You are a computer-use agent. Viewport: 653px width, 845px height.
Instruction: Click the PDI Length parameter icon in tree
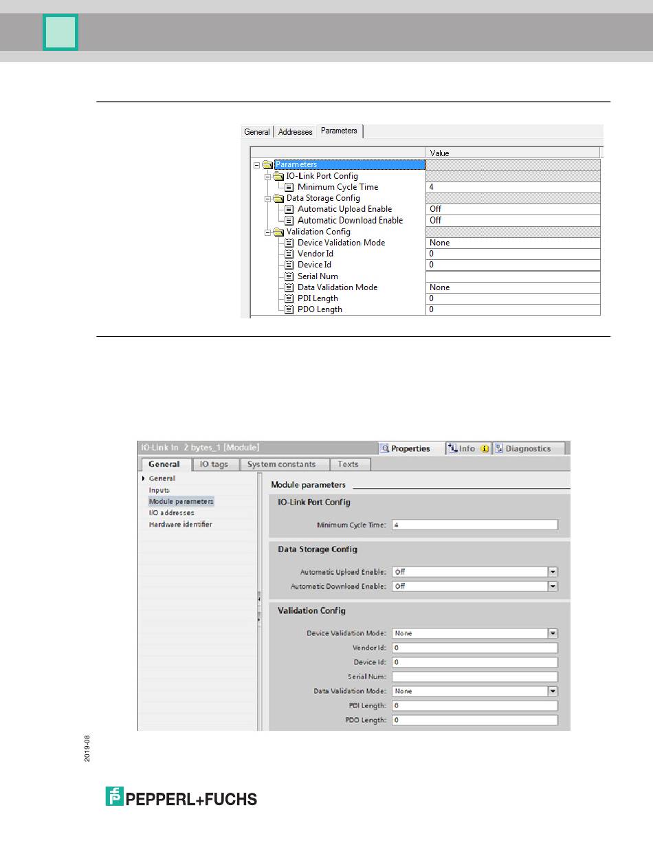pyautogui.click(x=289, y=298)
